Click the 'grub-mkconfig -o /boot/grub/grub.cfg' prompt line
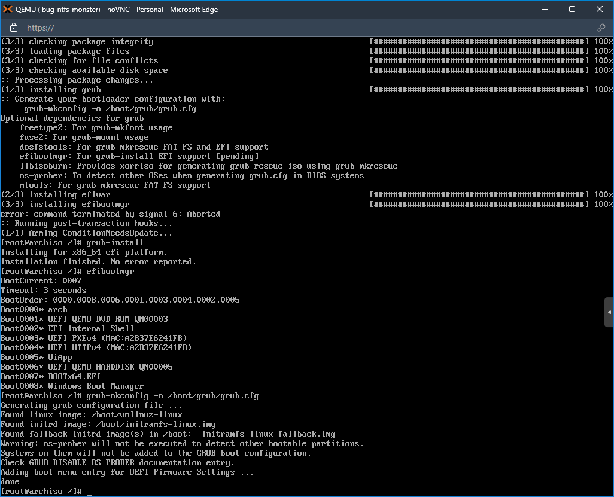 click(x=130, y=396)
